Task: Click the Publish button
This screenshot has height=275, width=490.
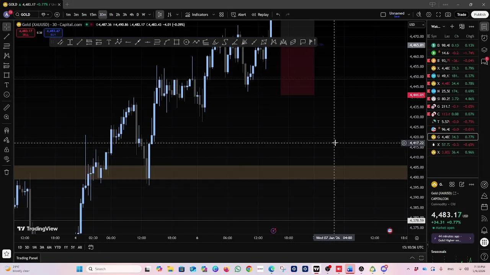Action: click(x=480, y=15)
